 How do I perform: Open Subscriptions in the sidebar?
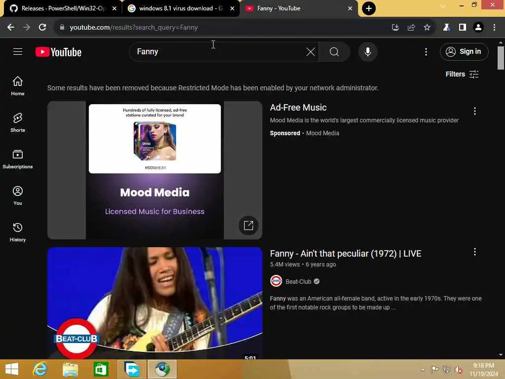[x=18, y=159]
